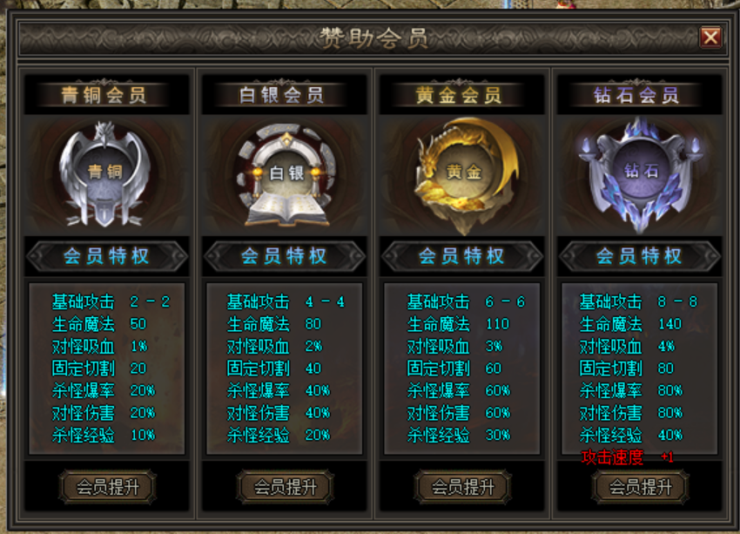Upgrade to Bronze membership with 会员提升
The image size is (740, 534).
[108, 487]
